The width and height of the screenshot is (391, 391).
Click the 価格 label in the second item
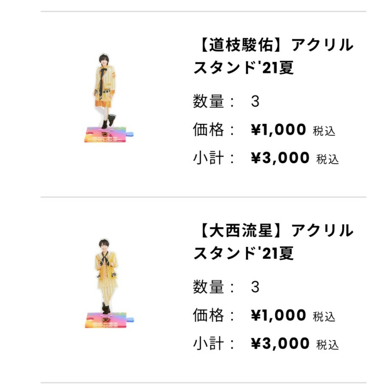click(x=209, y=315)
